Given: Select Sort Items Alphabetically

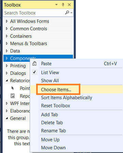Looking at the screenshot, I should click(66, 98).
